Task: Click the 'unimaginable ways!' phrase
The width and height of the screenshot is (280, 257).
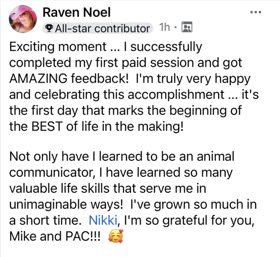Action: pyautogui.click(x=66, y=205)
